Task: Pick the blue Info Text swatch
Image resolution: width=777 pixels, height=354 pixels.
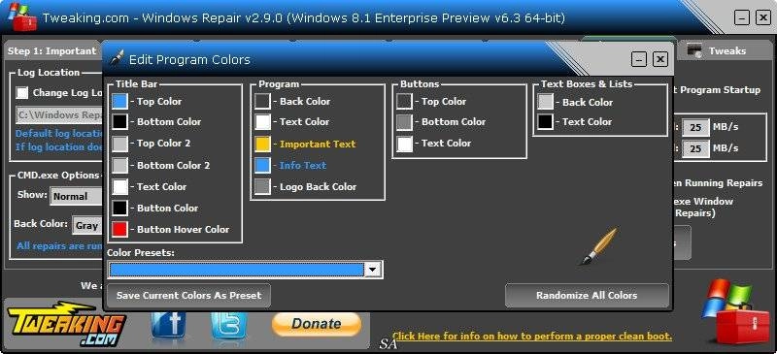Action: click(262, 166)
